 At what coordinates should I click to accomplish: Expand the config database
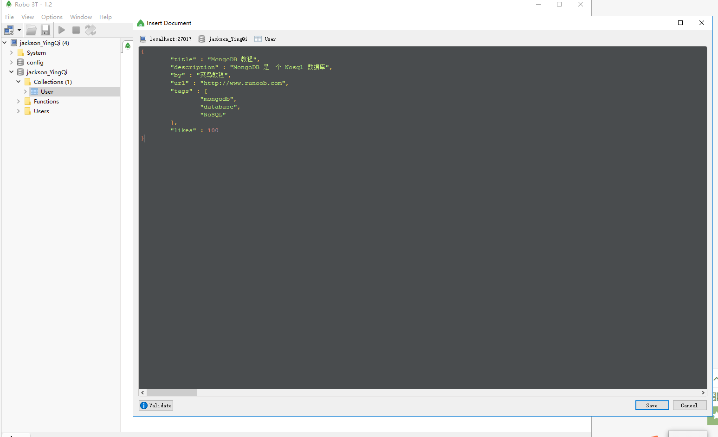12,63
